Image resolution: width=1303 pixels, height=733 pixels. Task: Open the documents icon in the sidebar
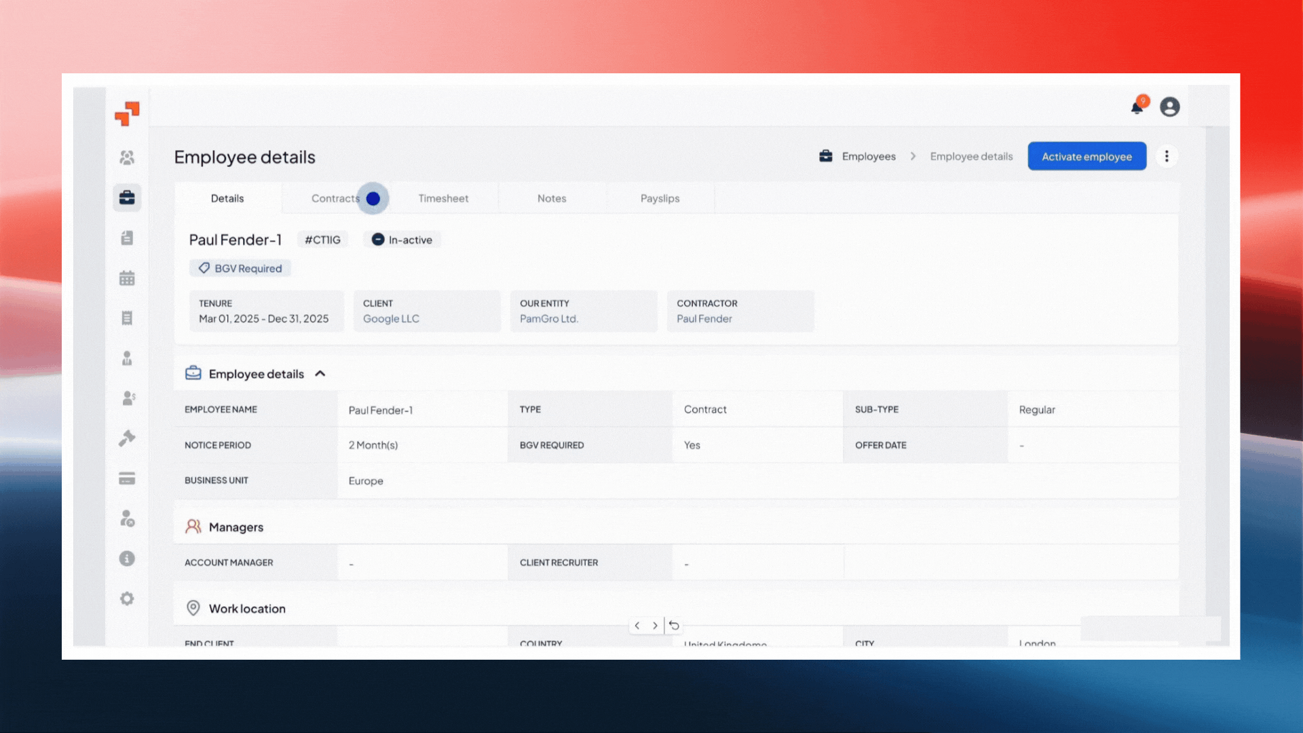click(127, 238)
